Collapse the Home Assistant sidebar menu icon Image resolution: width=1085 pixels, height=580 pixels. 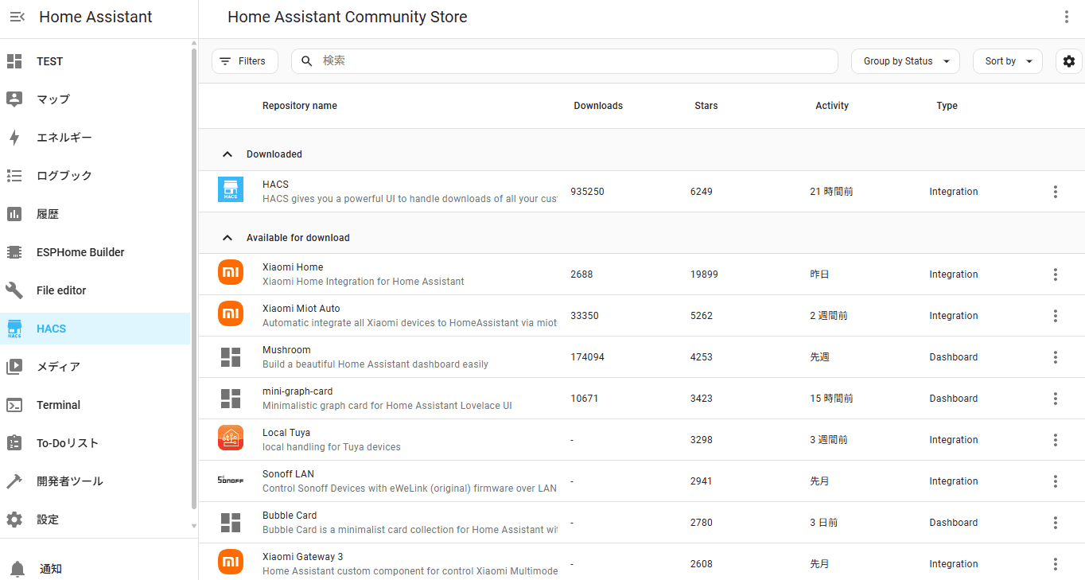pyautogui.click(x=17, y=17)
